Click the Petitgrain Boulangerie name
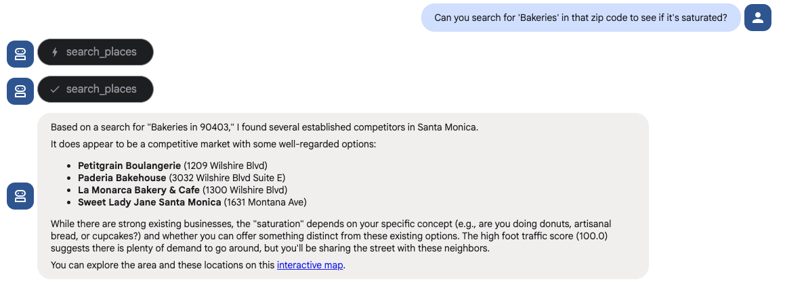 tap(129, 166)
